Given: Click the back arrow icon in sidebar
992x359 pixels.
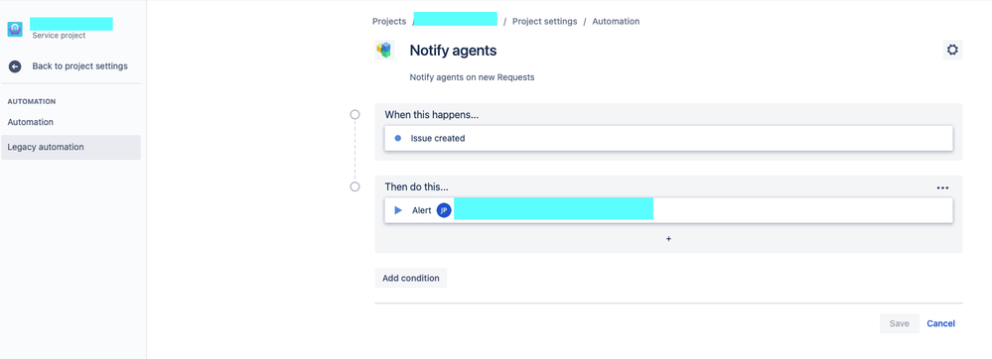Looking at the screenshot, I should pyautogui.click(x=15, y=66).
